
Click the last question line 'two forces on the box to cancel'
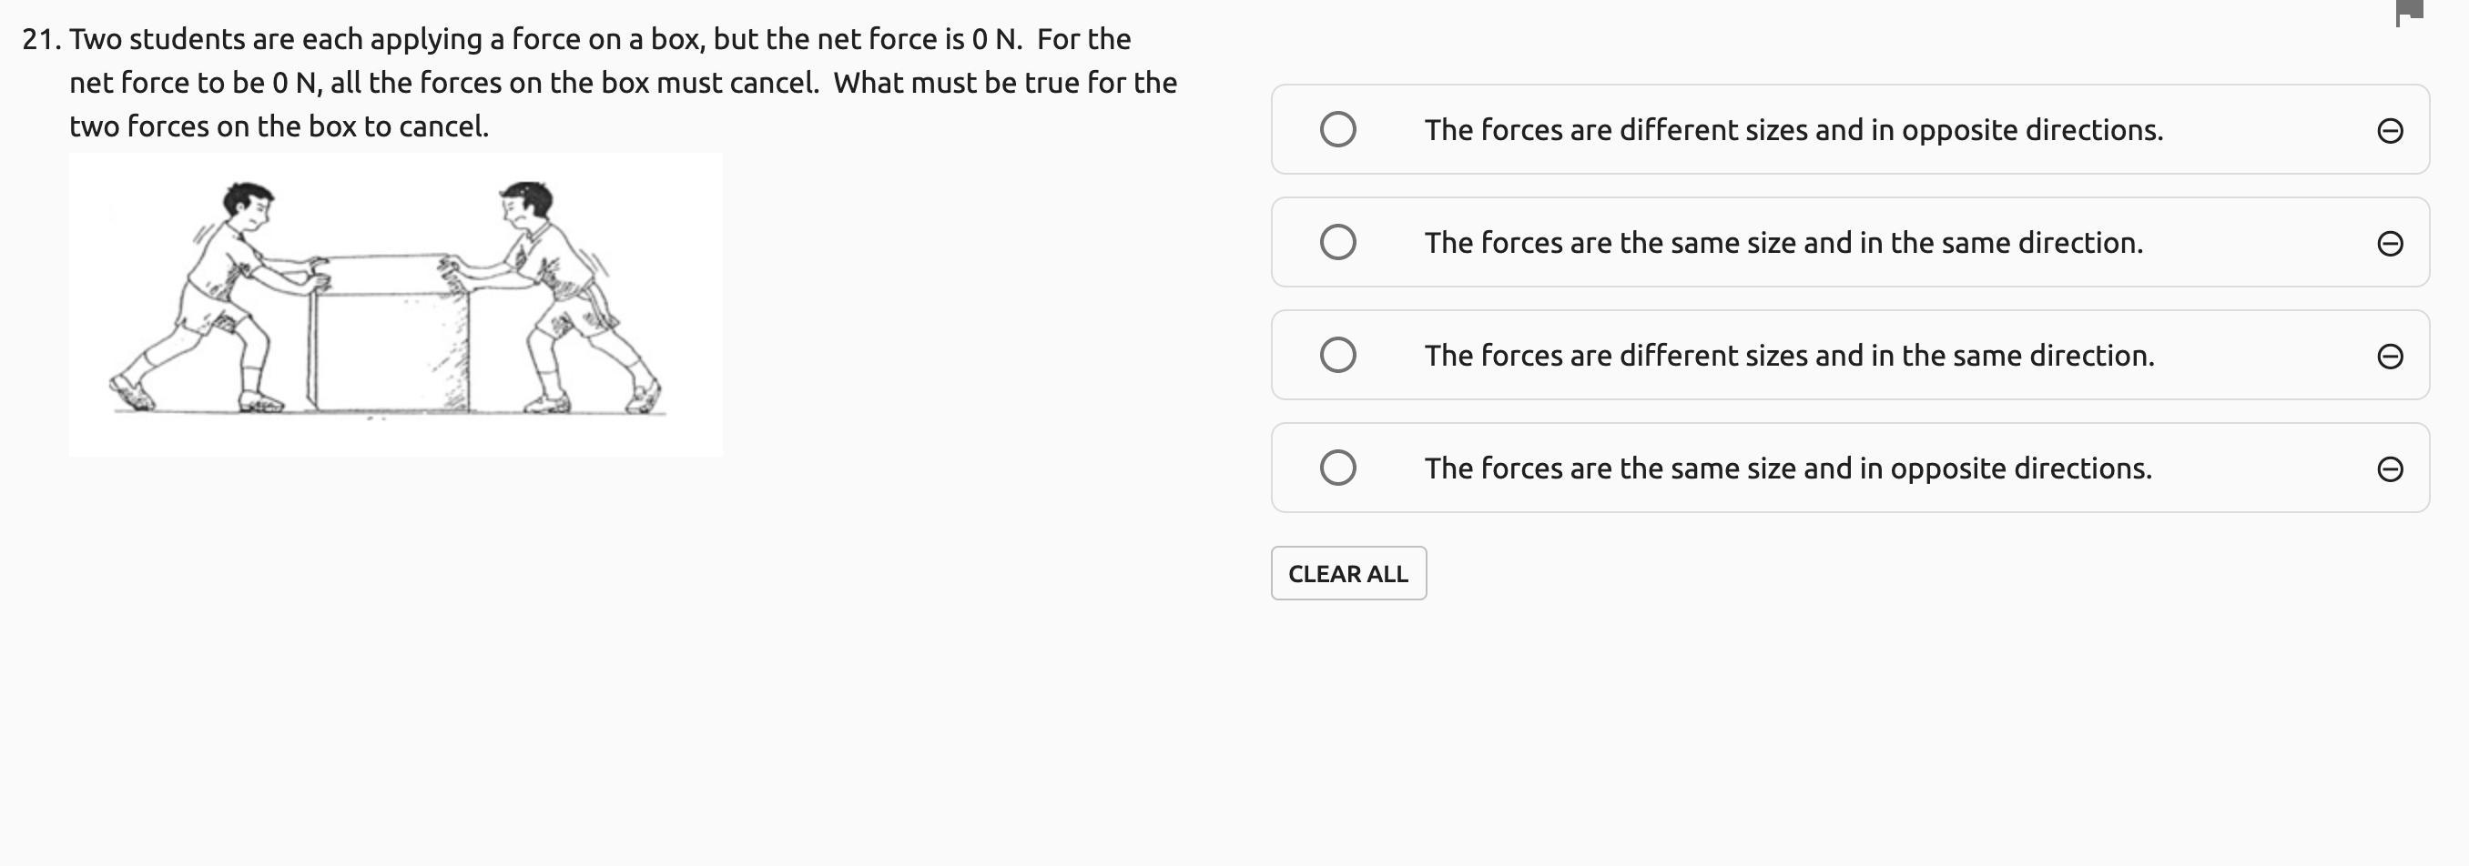point(279,126)
